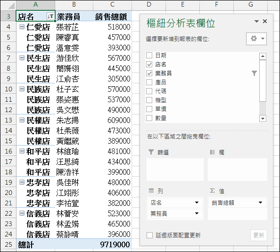The image size is (280, 252).
Task: Select the grand total 9719000 cell
Action: coord(112,244)
